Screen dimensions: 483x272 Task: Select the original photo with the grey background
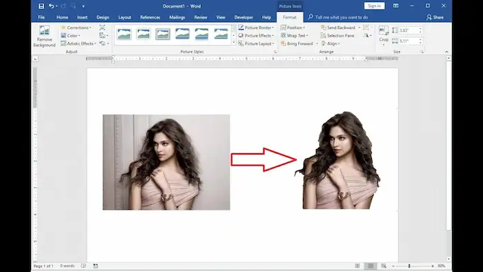coord(166,162)
